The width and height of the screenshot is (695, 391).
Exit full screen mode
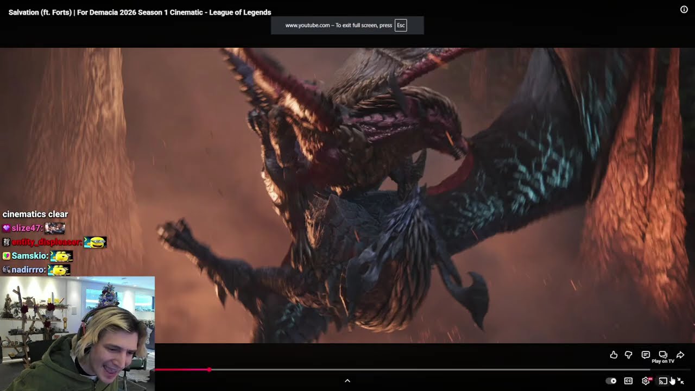click(x=681, y=381)
